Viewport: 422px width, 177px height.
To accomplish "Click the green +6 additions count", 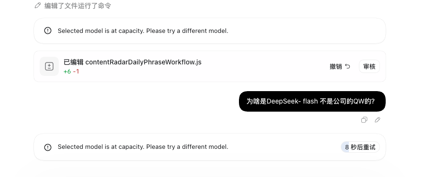I will point(67,72).
